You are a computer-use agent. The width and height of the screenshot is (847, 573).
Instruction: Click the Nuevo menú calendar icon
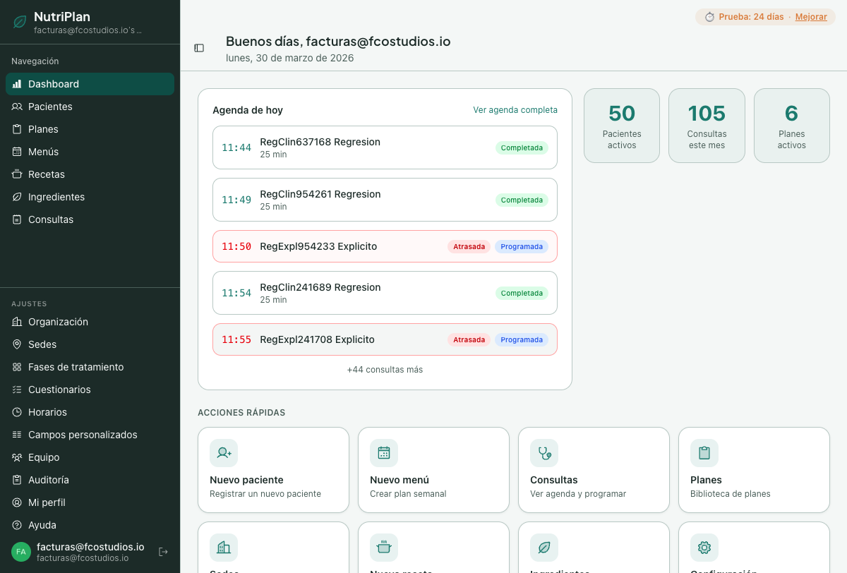point(383,453)
